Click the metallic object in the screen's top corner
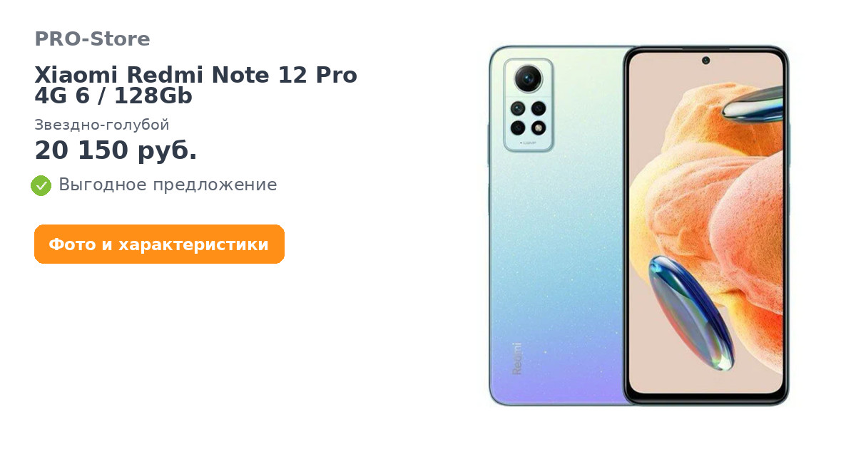Image resolution: width=856 pixels, height=449 pixels. tap(753, 103)
